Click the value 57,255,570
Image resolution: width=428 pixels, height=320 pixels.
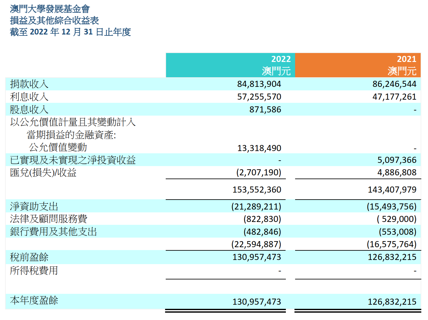pyautogui.click(x=259, y=97)
